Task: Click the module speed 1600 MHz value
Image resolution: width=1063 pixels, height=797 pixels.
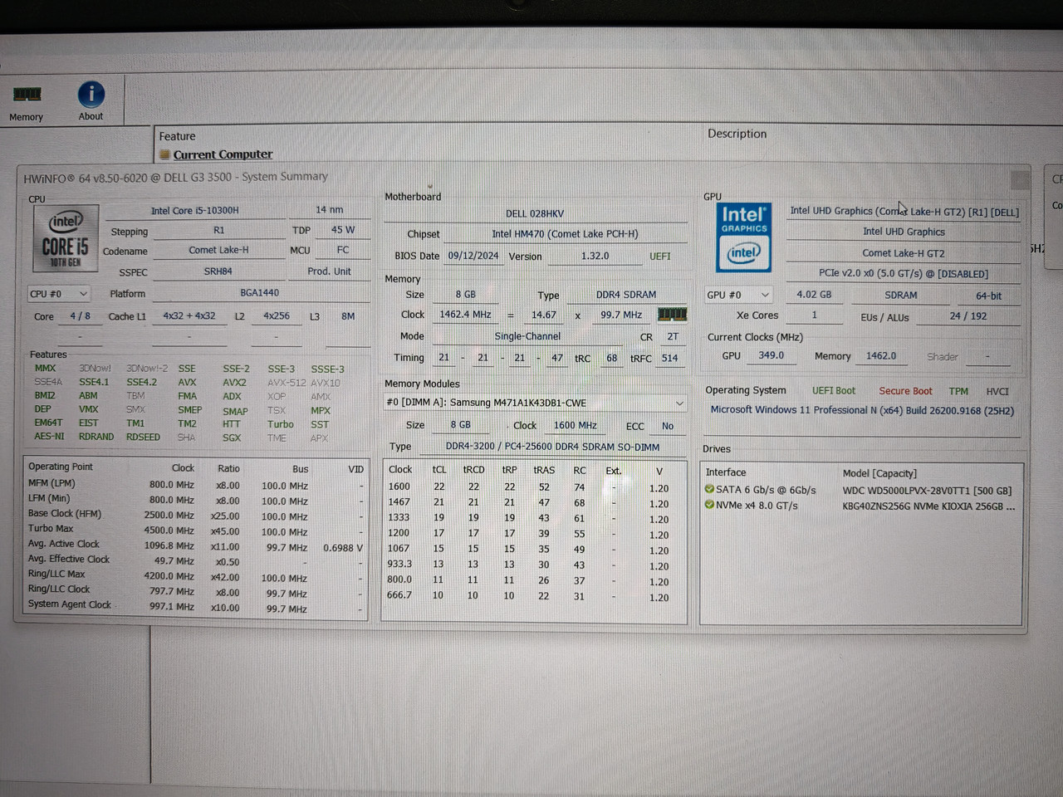Action: coord(576,425)
